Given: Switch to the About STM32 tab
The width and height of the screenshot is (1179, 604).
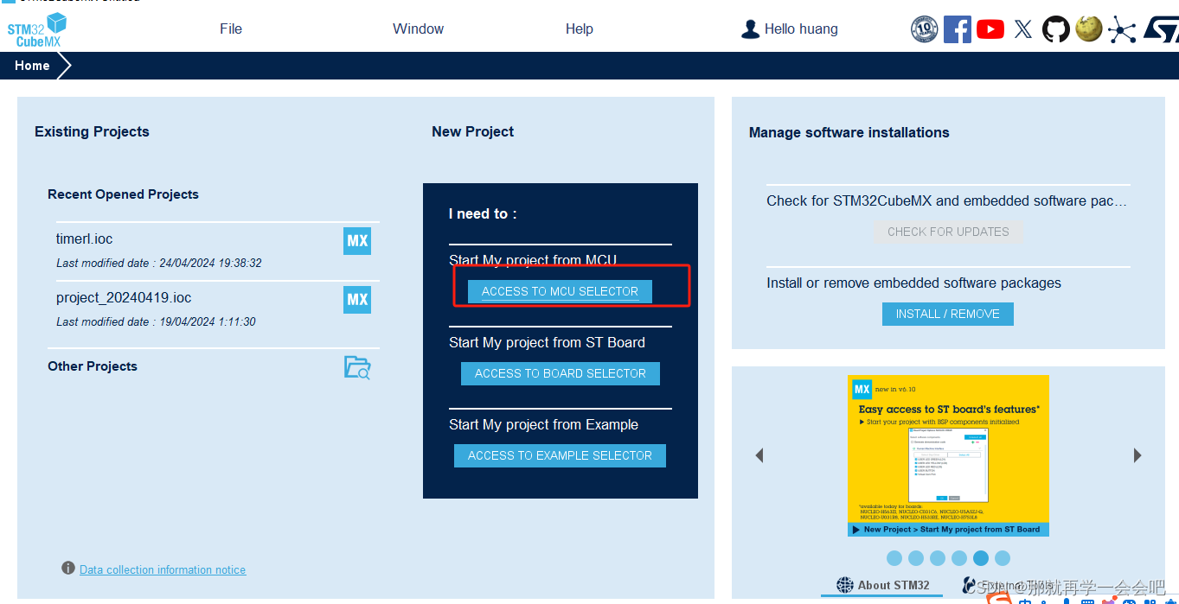Looking at the screenshot, I should (x=883, y=585).
